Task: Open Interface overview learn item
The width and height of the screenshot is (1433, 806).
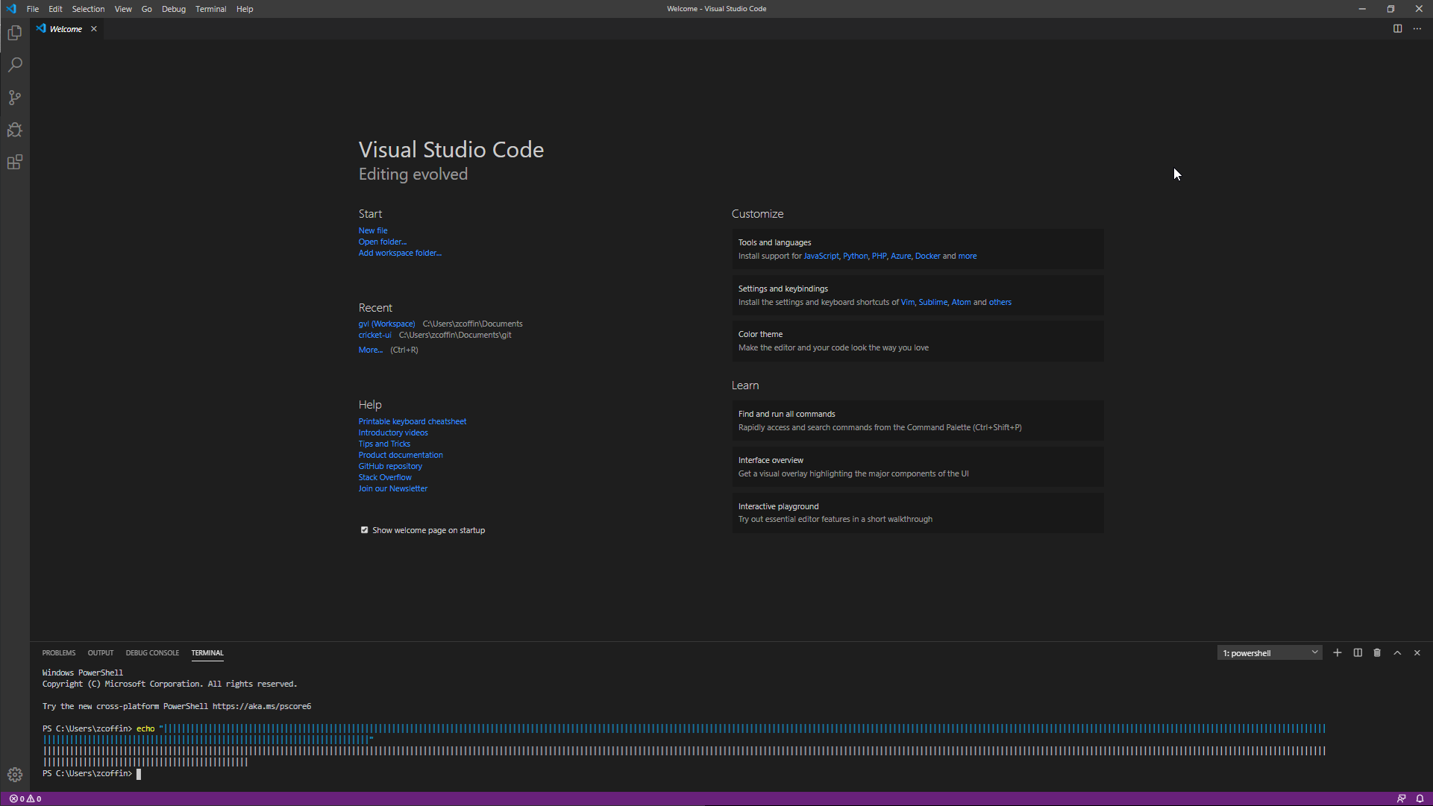Action: [x=918, y=467]
